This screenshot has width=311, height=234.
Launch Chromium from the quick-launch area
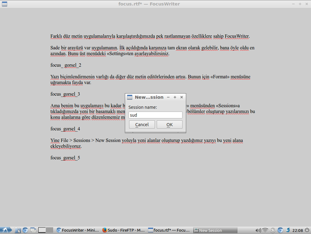tap(25, 230)
